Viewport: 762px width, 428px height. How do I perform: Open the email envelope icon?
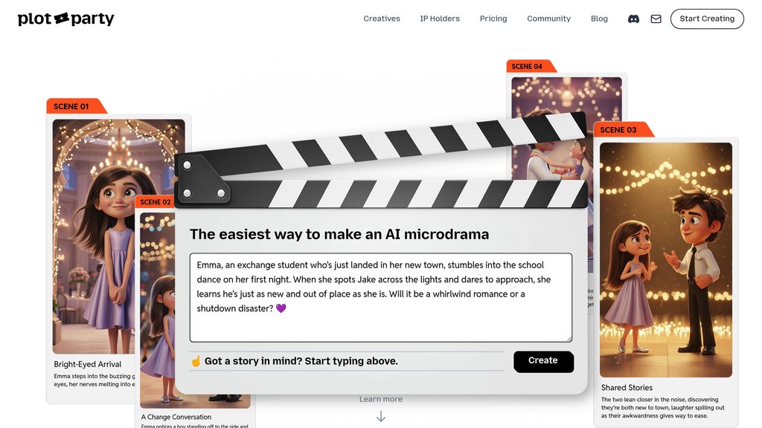(656, 19)
